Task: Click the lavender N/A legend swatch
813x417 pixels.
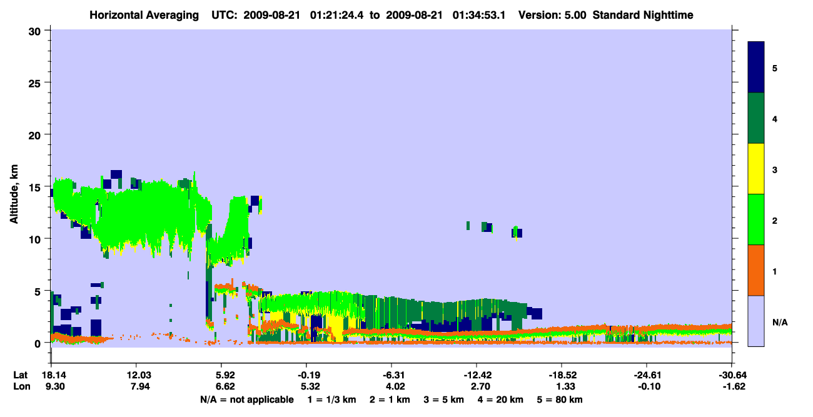Action: (x=757, y=321)
